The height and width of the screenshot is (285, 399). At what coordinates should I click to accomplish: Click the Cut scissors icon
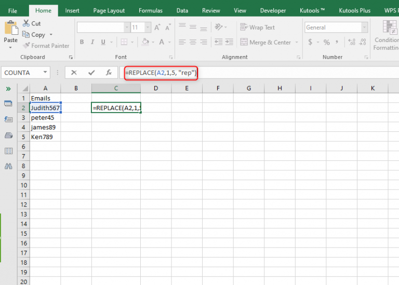(26, 23)
